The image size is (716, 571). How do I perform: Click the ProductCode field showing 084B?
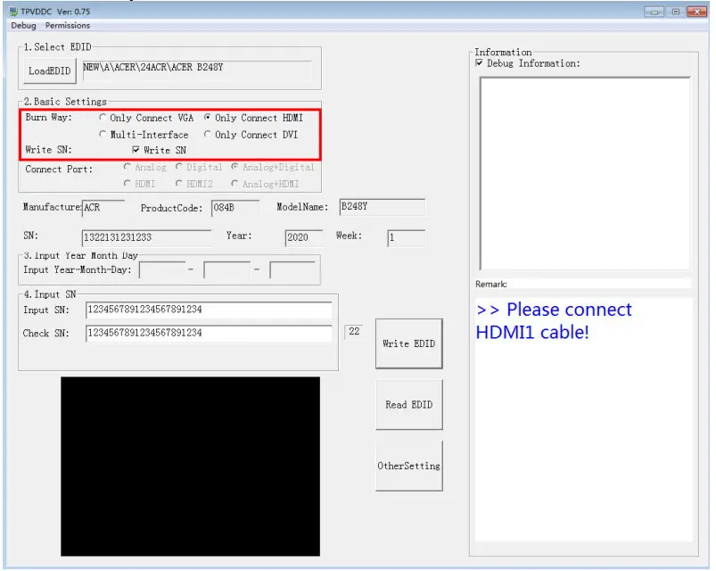pos(234,208)
